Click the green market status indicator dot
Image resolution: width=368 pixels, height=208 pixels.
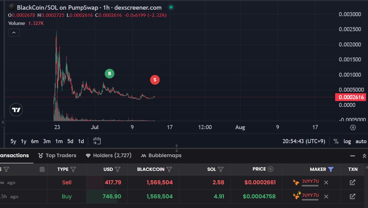coord(171,7)
